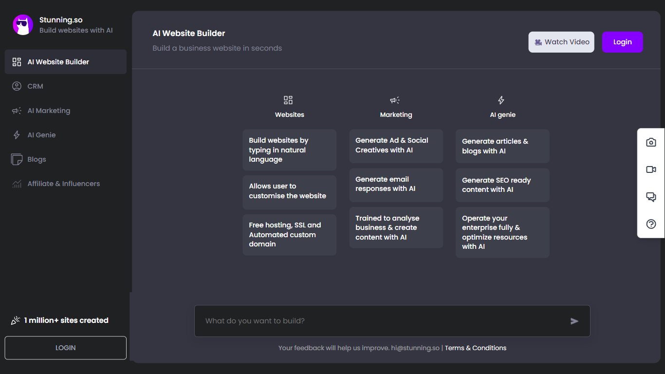Image resolution: width=665 pixels, height=374 pixels.
Task: Open Affiliate & Influencers section
Action: (63, 184)
